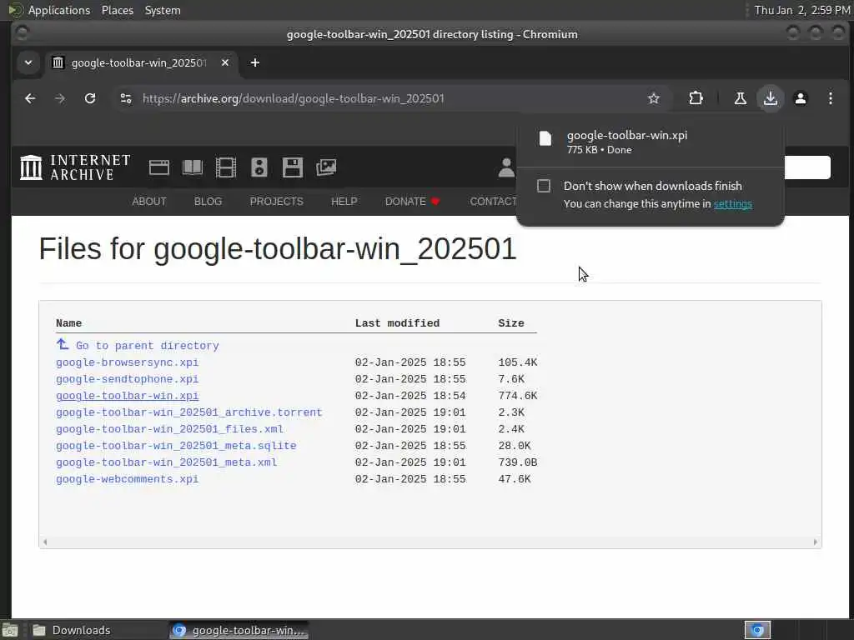Viewport: 854px width, 640px height.
Task: Open the Chromium profile icon
Action: click(x=800, y=98)
